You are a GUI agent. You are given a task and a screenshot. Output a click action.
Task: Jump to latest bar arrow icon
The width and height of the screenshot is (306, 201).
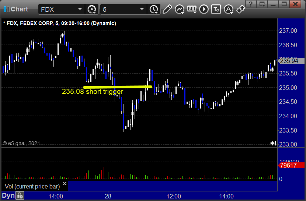(273, 143)
